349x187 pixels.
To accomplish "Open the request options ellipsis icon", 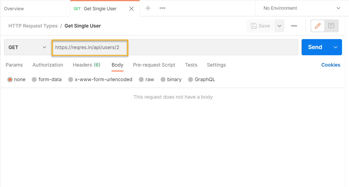I will tap(294, 26).
